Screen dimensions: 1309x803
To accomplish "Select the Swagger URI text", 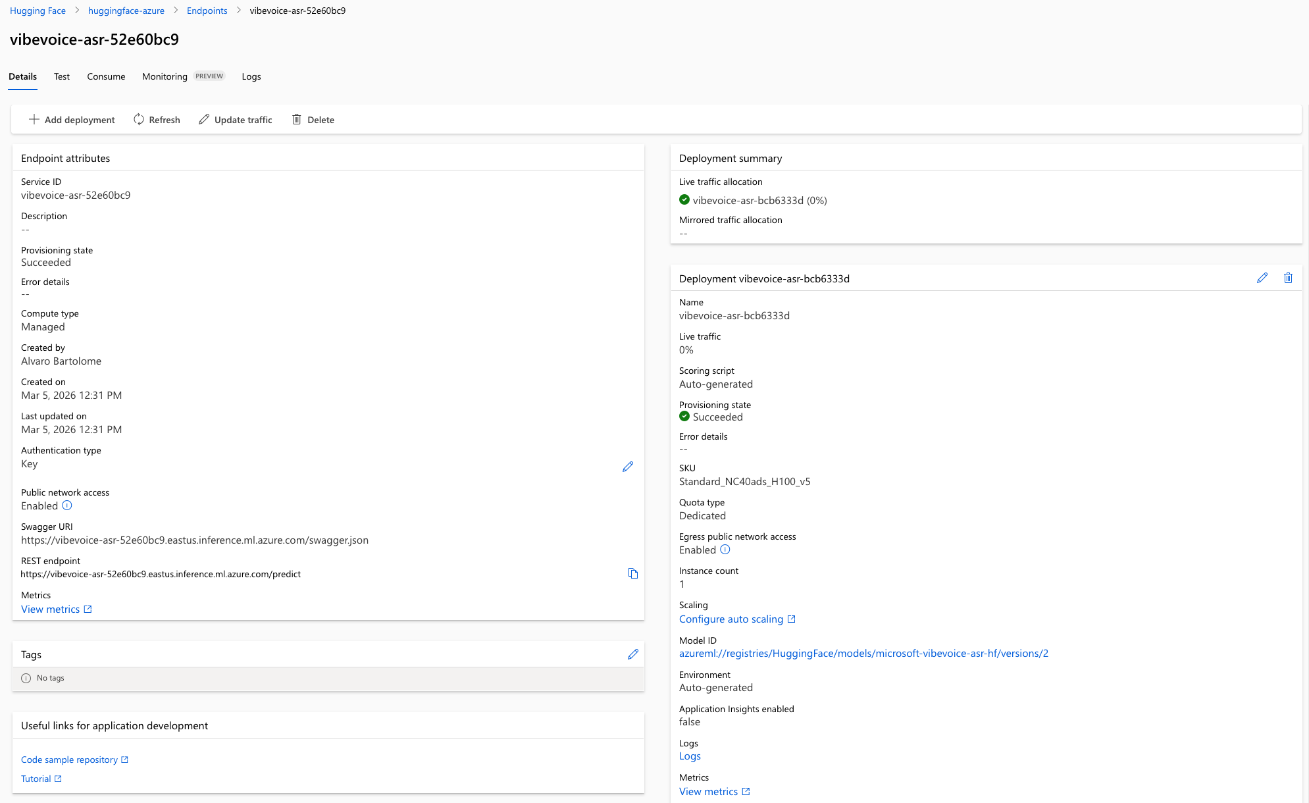I will (x=195, y=540).
